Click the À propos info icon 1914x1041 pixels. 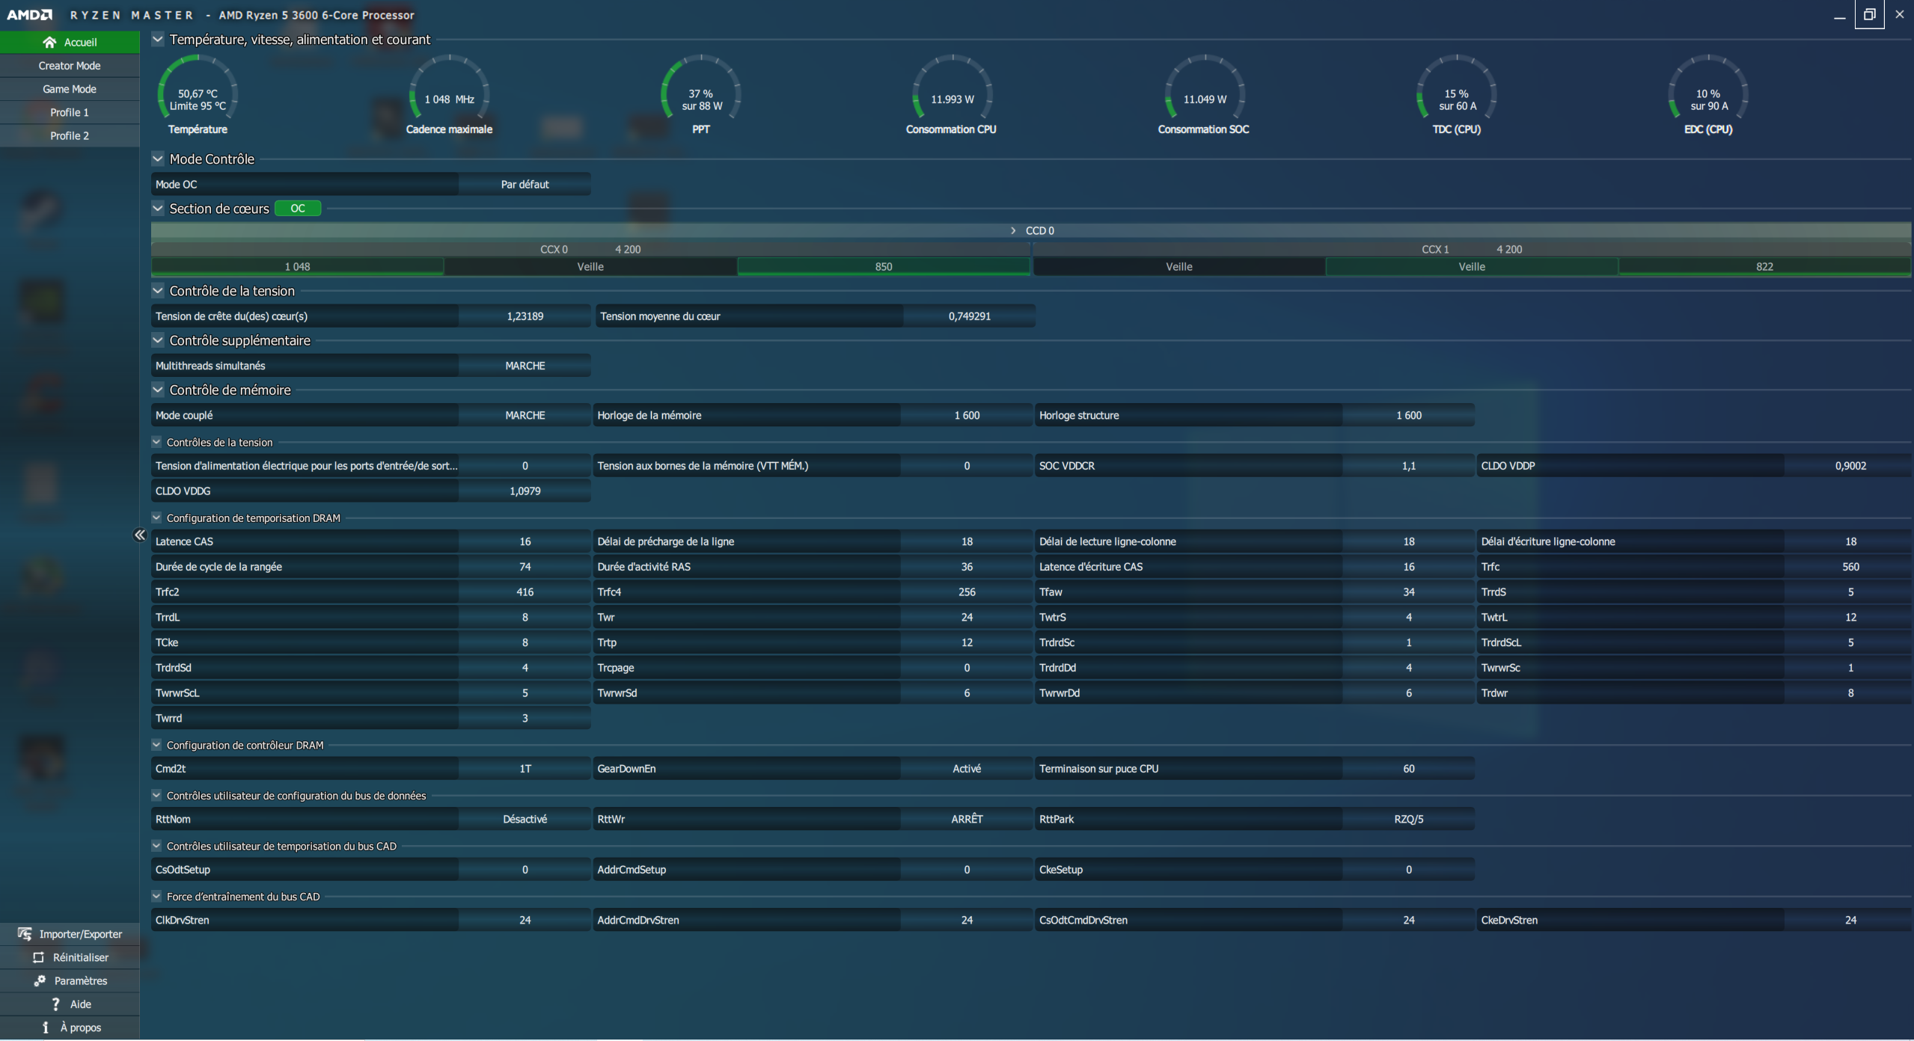pyautogui.click(x=46, y=1027)
